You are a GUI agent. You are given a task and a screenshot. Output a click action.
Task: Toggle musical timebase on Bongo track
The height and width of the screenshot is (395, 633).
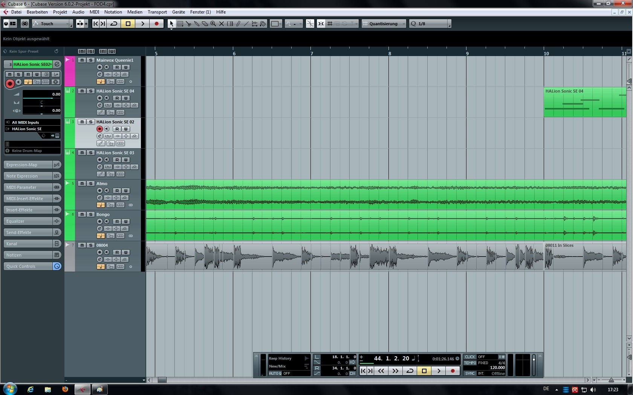click(x=101, y=236)
